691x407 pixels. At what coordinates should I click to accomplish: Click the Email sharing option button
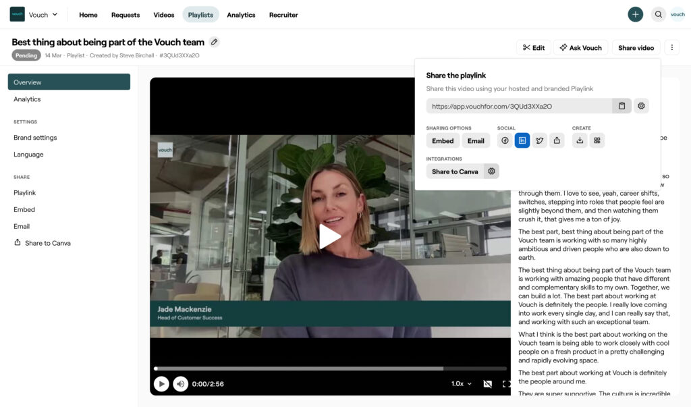coord(476,140)
